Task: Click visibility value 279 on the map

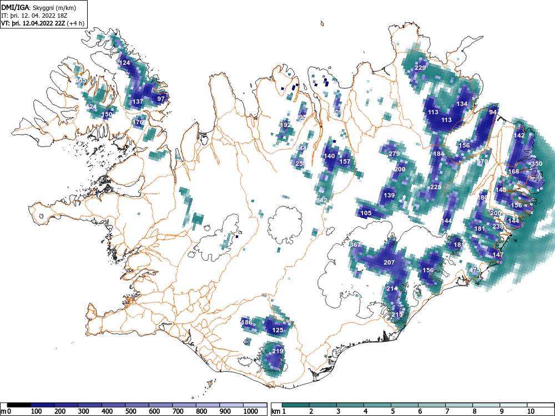Action: 394,154
